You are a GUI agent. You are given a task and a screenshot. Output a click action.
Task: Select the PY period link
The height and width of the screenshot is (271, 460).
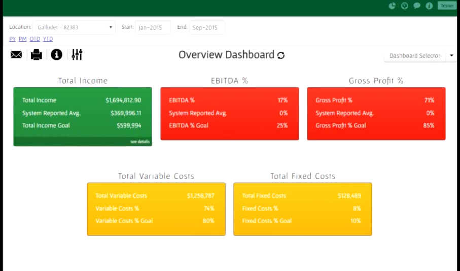point(12,39)
